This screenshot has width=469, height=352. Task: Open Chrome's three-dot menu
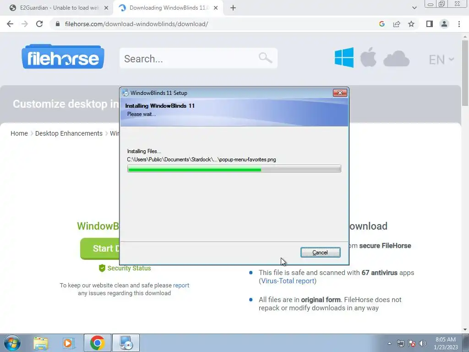(x=459, y=24)
